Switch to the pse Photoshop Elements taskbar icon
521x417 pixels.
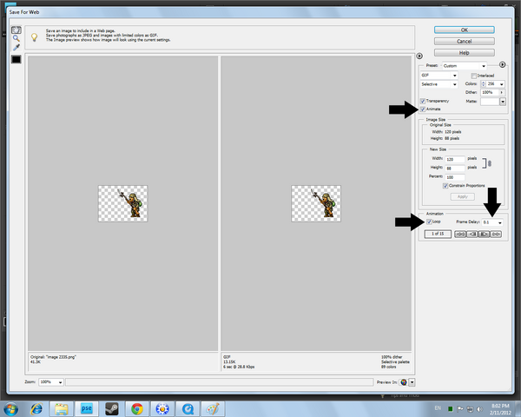click(x=87, y=408)
